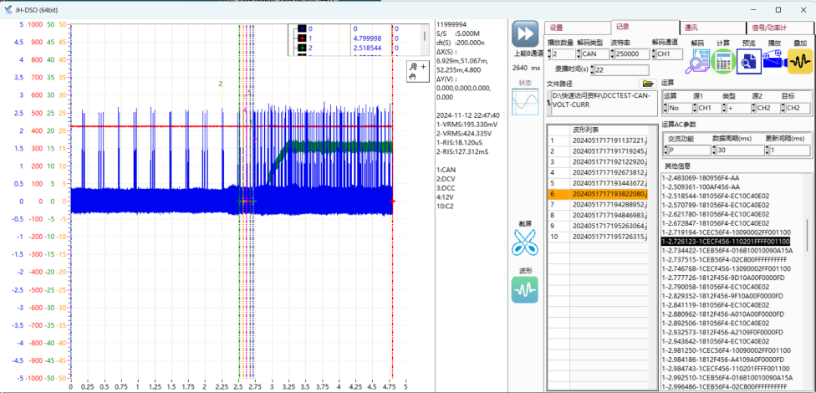Screen dimensions: 816x393
Task: Toggle the 叠加 waveform overlay icon
Action: [800, 61]
